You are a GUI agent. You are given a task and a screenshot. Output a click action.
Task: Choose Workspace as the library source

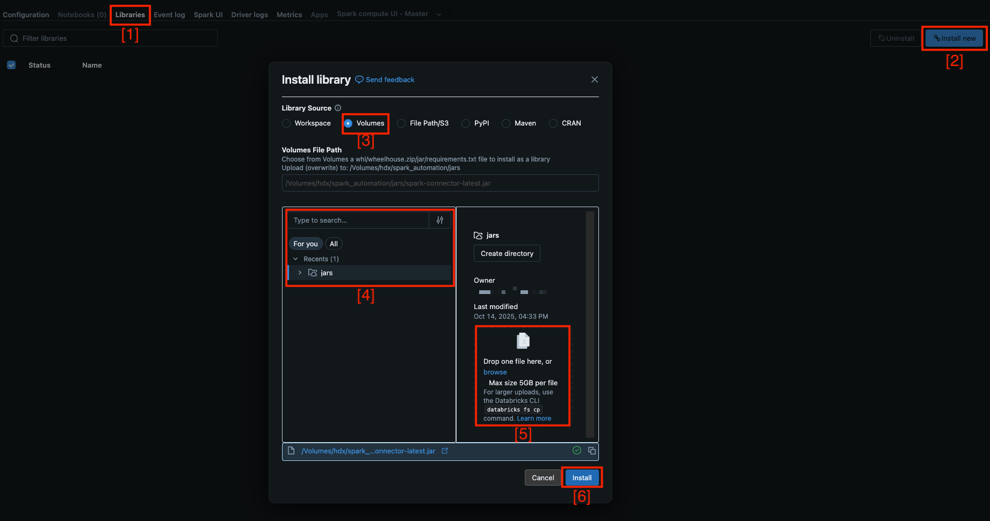point(286,123)
